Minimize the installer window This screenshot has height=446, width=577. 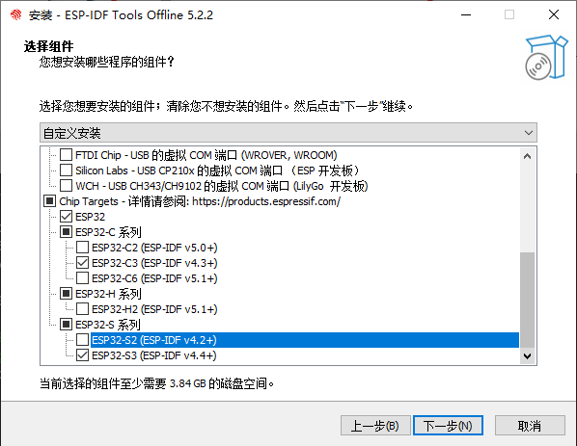coord(466,15)
